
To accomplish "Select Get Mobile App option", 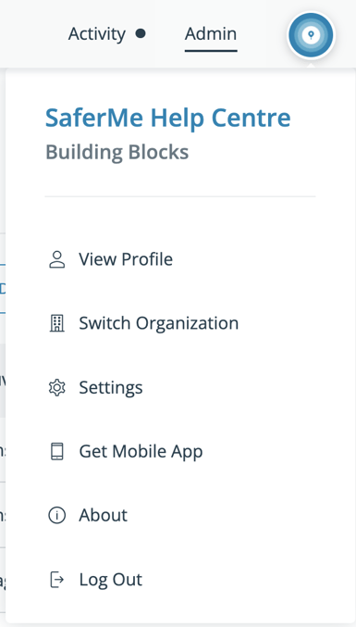I will coord(141,452).
